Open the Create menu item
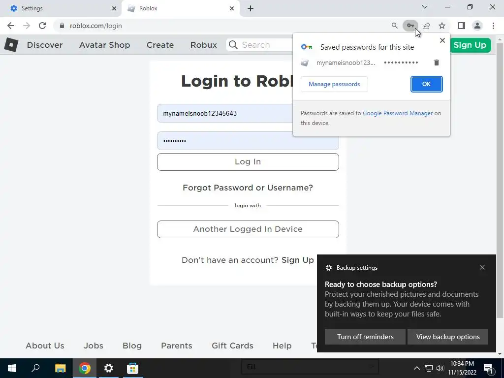The width and height of the screenshot is (504, 378). (x=160, y=45)
